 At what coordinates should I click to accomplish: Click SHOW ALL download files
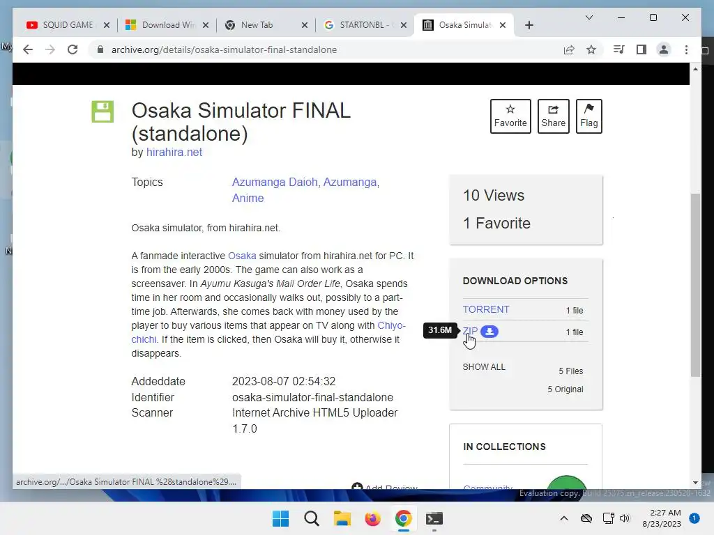point(484,367)
